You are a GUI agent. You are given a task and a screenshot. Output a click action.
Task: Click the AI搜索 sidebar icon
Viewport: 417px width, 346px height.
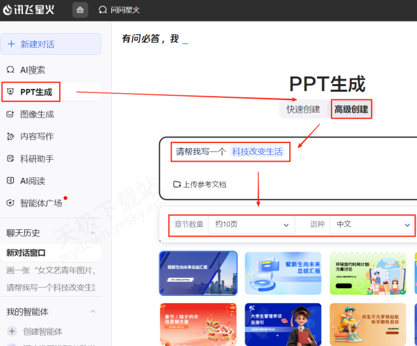pos(10,69)
